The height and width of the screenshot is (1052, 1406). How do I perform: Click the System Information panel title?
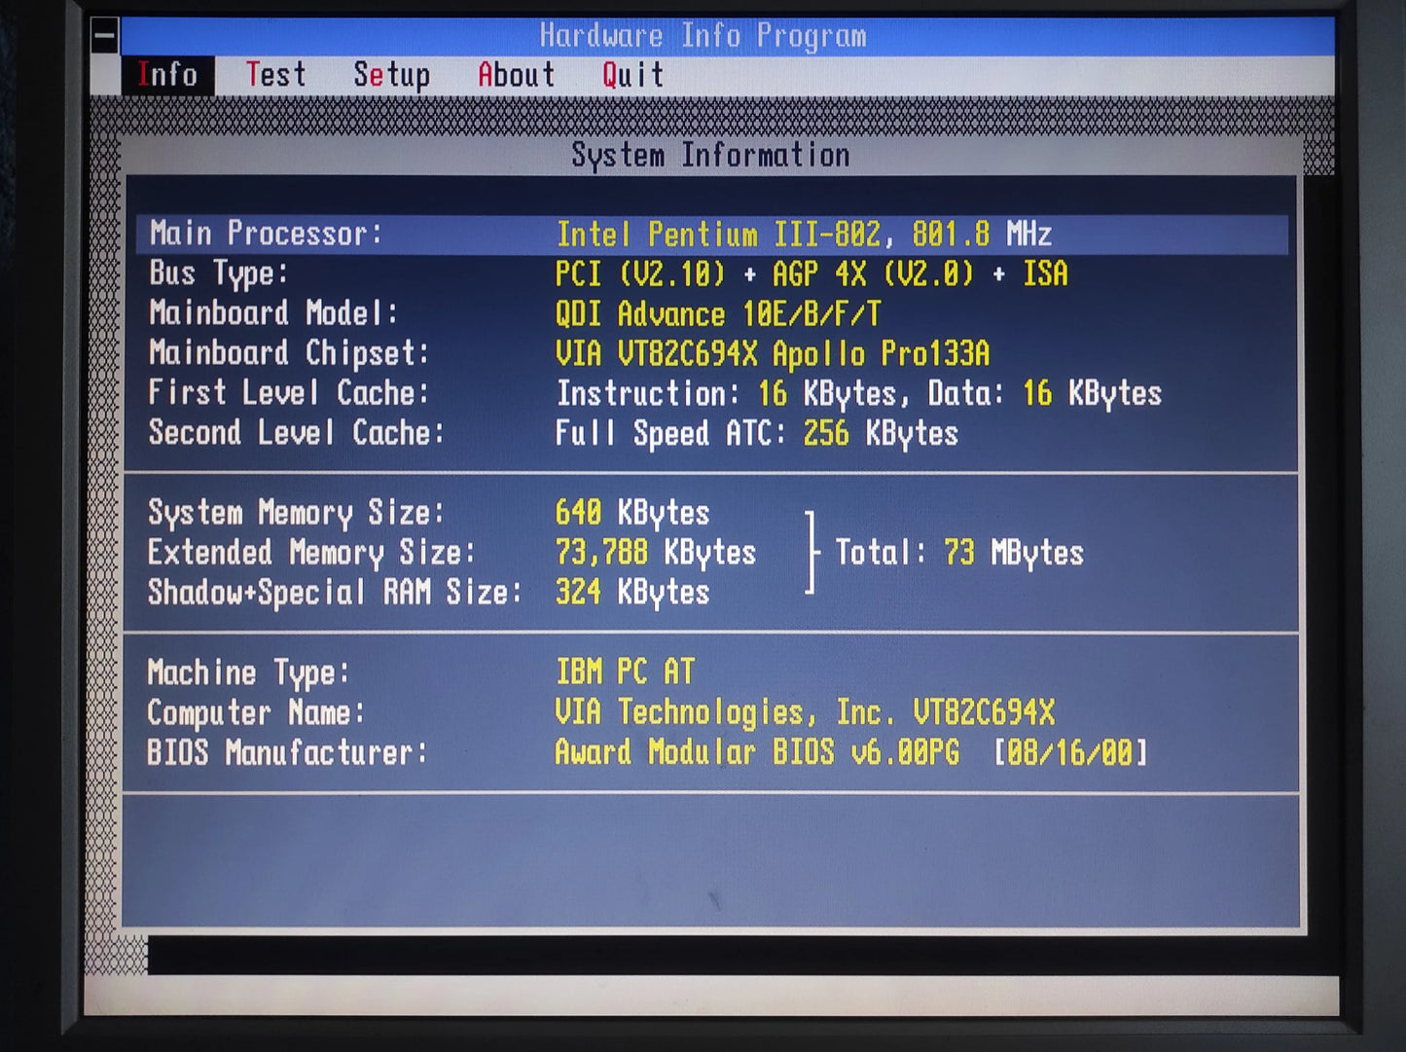[x=710, y=156]
